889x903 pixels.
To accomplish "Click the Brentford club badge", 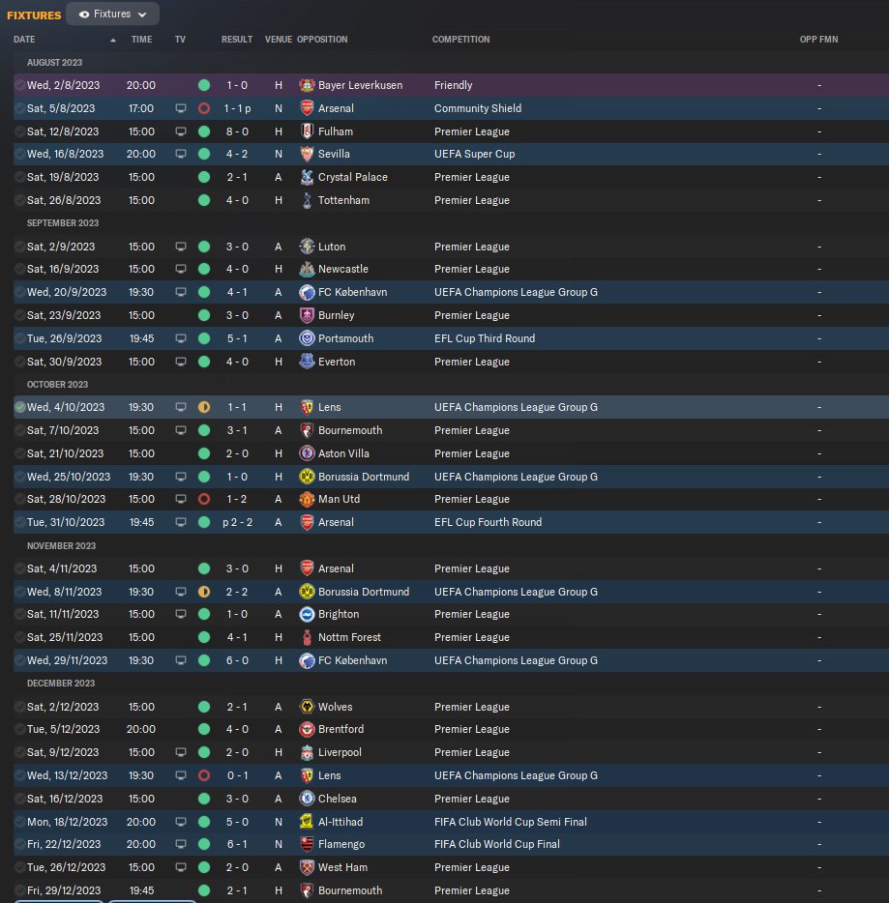I will [307, 729].
